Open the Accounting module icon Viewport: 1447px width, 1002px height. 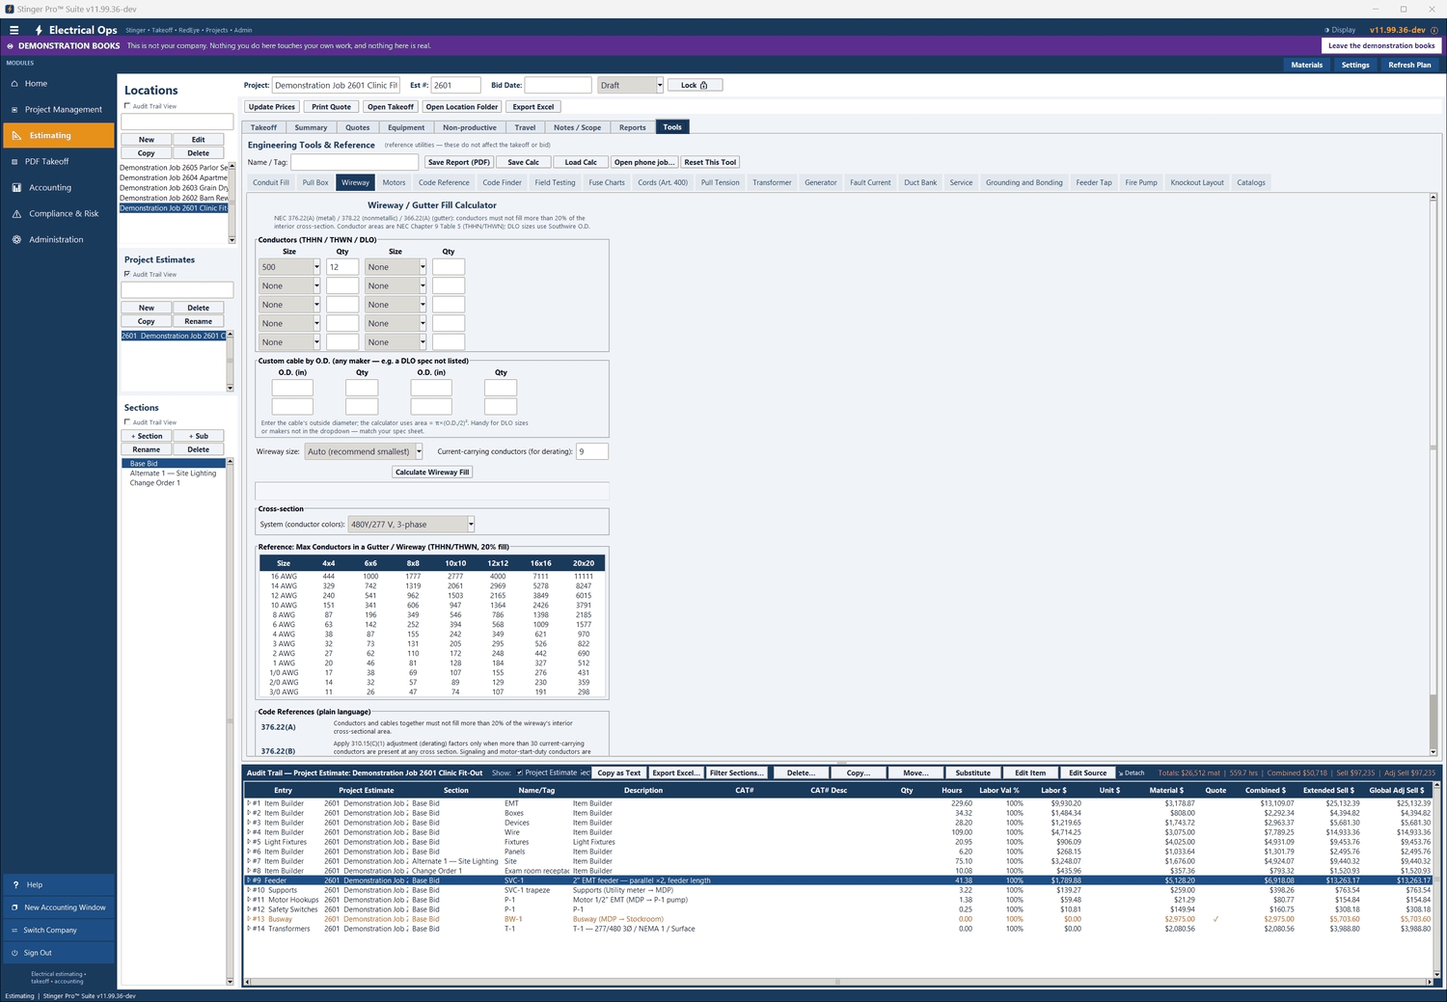(15, 188)
